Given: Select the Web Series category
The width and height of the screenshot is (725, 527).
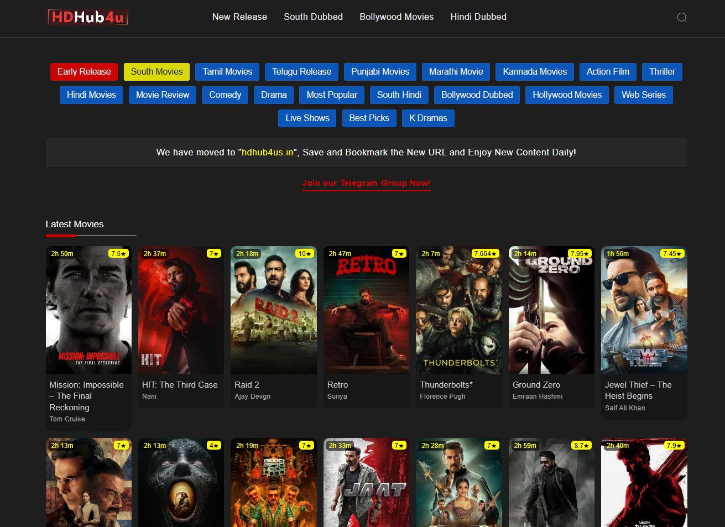Looking at the screenshot, I should (x=644, y=95).
